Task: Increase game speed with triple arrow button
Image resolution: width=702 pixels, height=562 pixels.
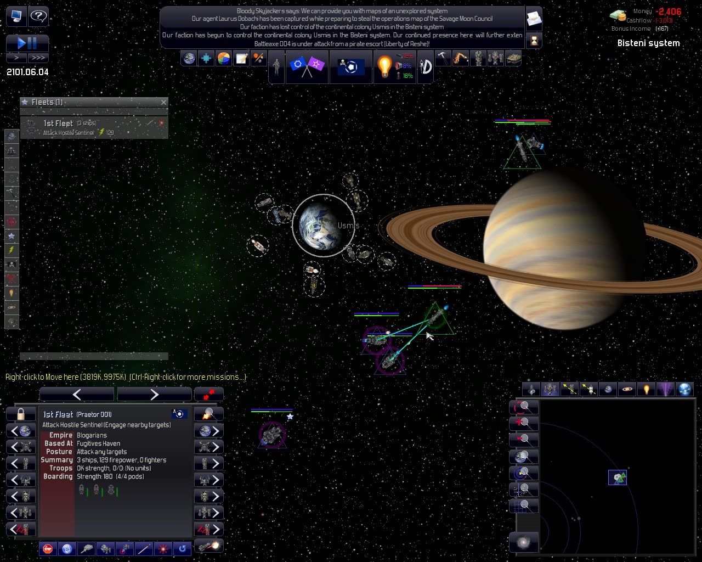Action: [x=38, y=58]
